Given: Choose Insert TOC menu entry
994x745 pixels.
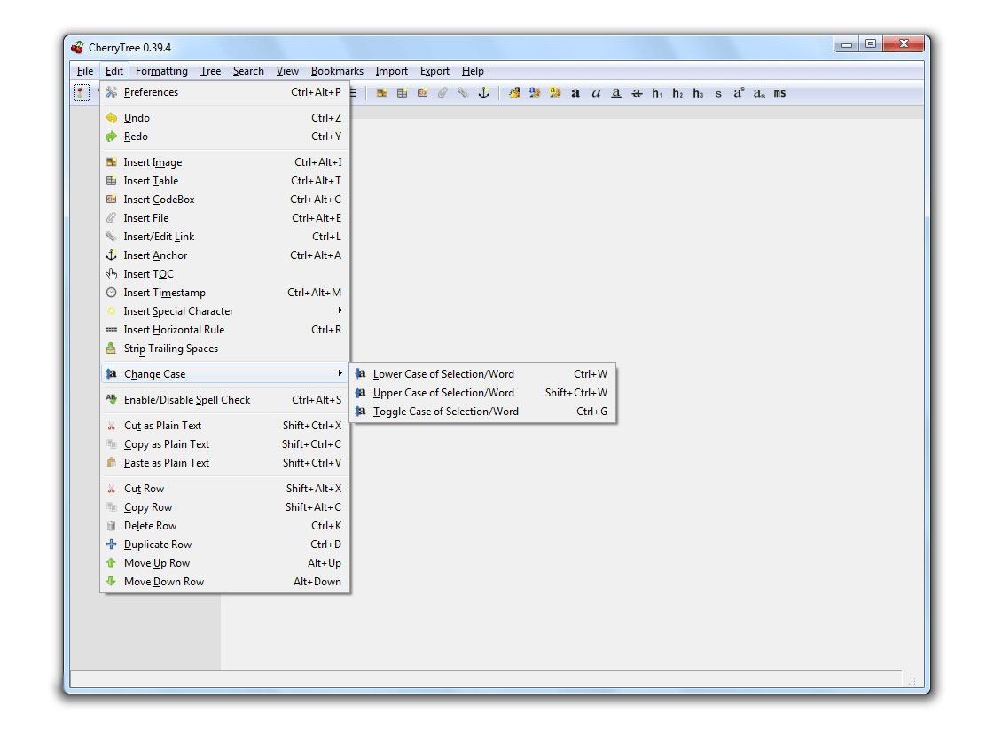Looking at the screenshot, I should pos(225,274).
